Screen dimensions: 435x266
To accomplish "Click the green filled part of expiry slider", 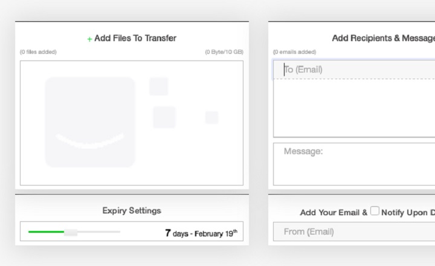I will click(x=46, y=232).
